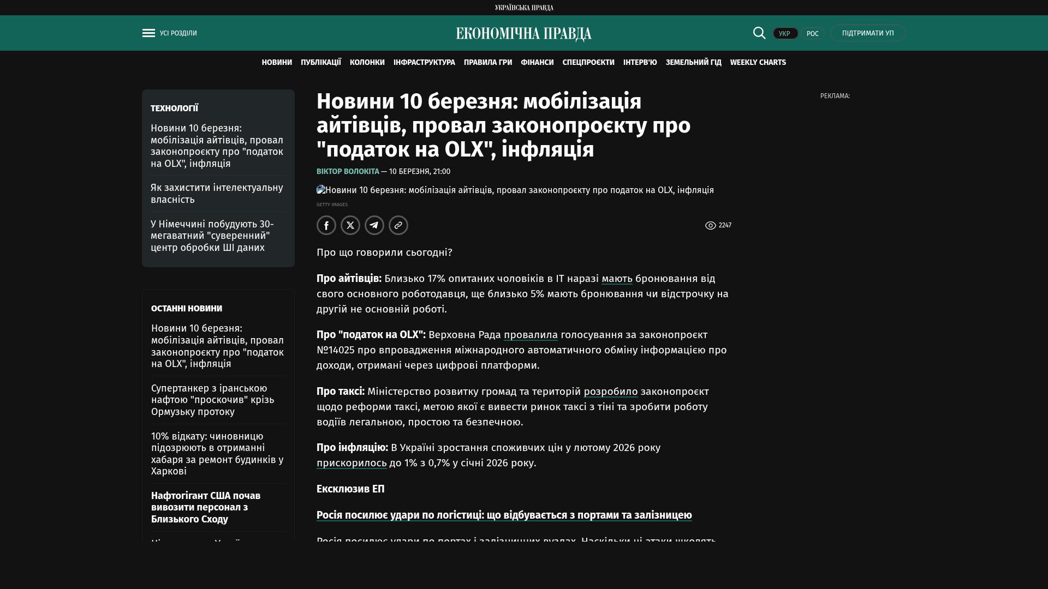This screenshot has width=1048, height=589.
Task: Open the author Віктор Волокіта link
Action: coord(348,171)
